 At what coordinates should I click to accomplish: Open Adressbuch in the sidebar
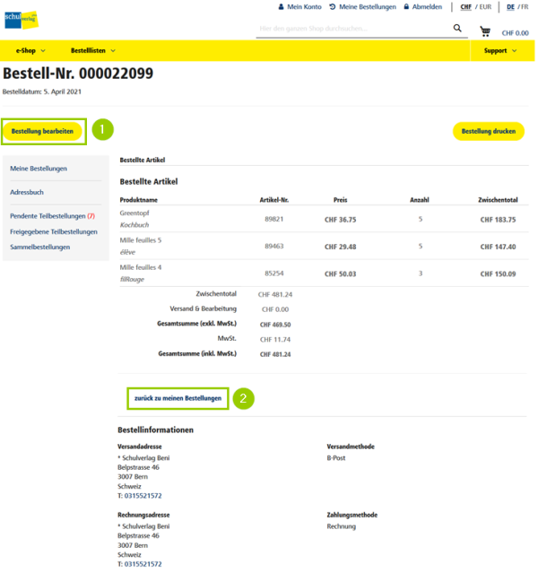pyautogui.click(x=27, y=192)
